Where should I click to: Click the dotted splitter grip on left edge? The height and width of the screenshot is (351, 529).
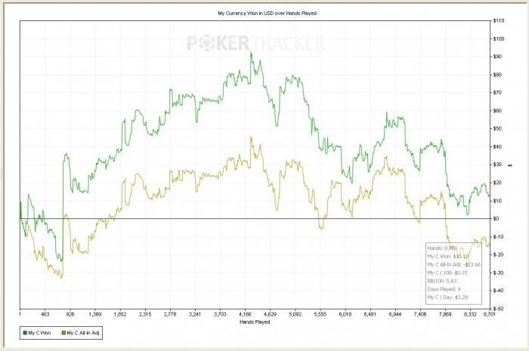(x=2, y=175)
